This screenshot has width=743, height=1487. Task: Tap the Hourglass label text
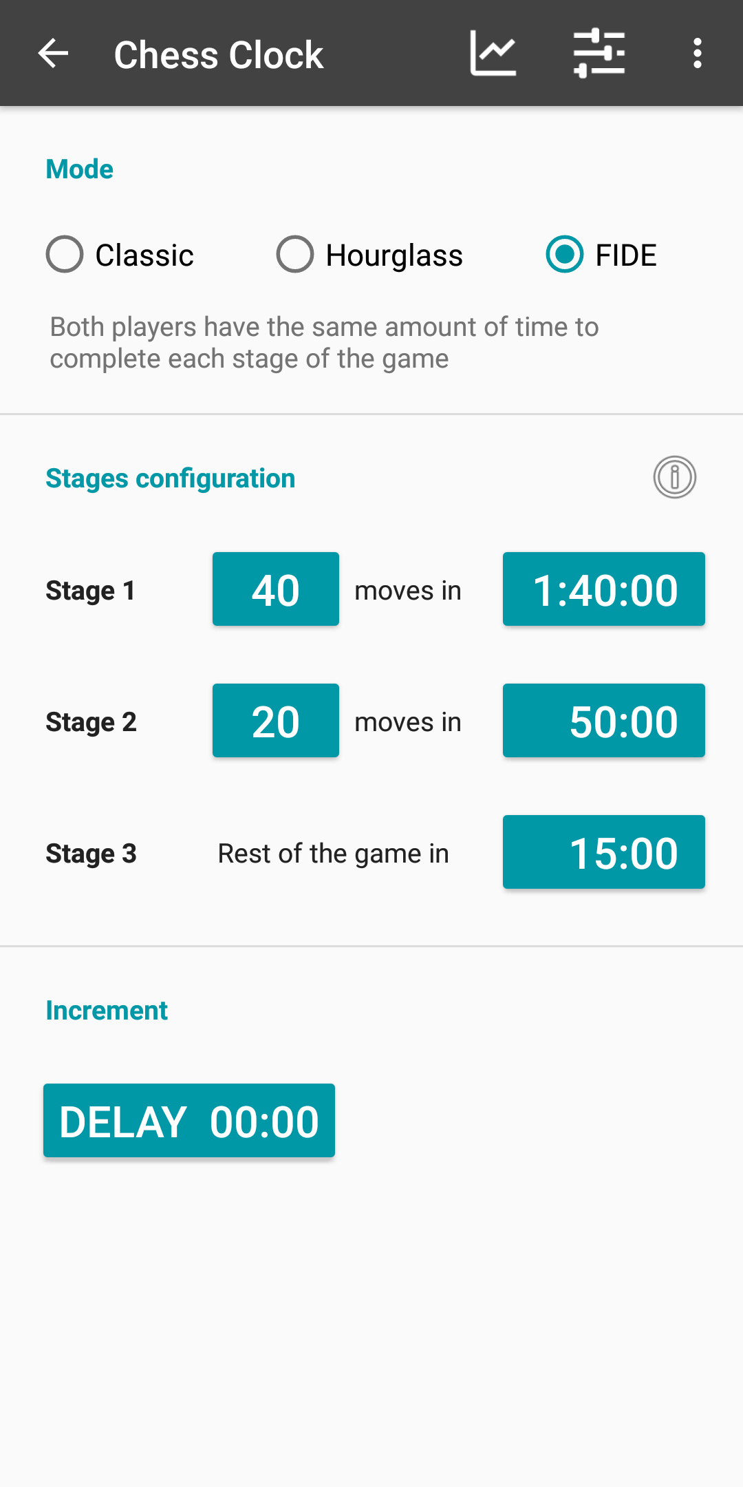[x=394, y=255]
